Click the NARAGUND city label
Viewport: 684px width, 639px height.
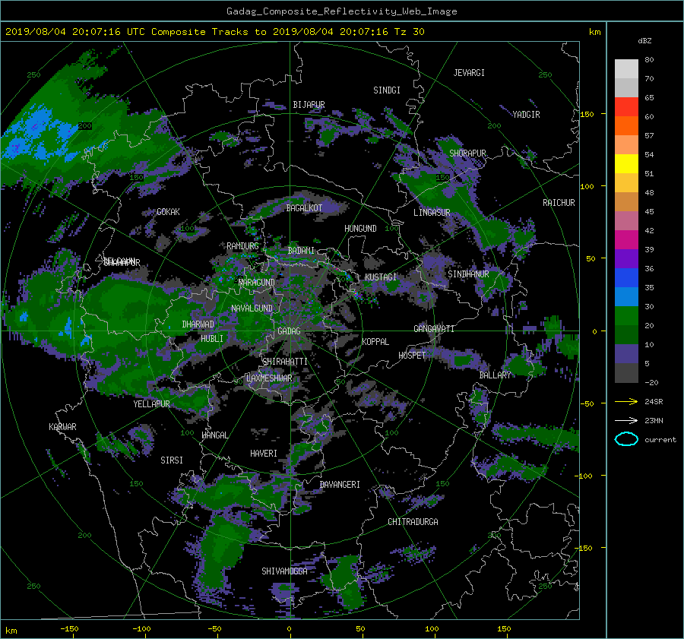point(257,283)
